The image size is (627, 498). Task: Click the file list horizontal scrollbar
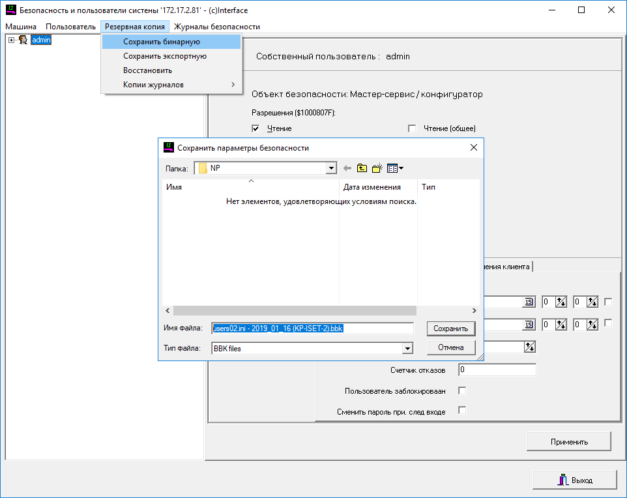[293, 311]
